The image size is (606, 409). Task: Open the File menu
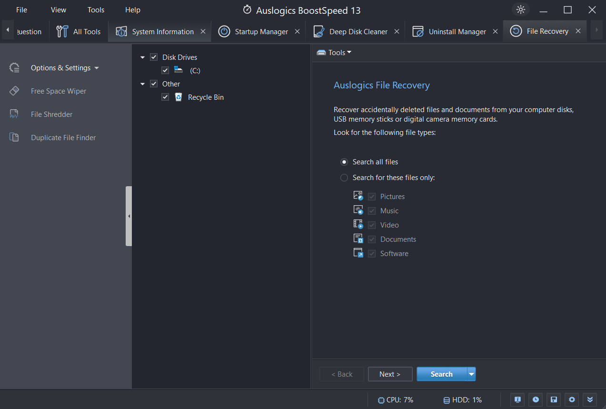tap(21, 10)
